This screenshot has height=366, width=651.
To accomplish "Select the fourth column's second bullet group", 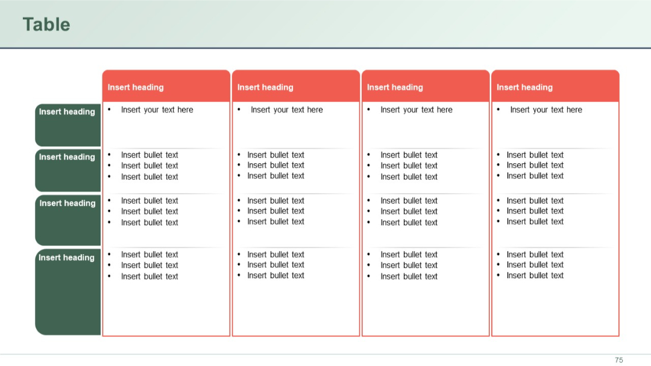I will coord(535,211).
